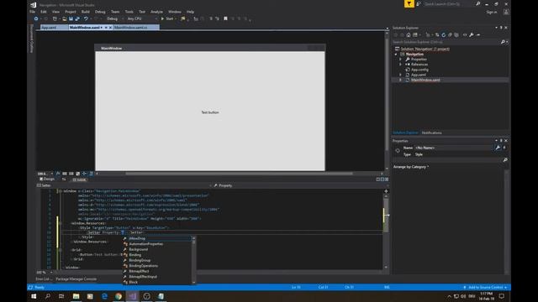The image size is (538, 302).
Task: Select App.config in Solution Explorer
Action: point(419,70)
